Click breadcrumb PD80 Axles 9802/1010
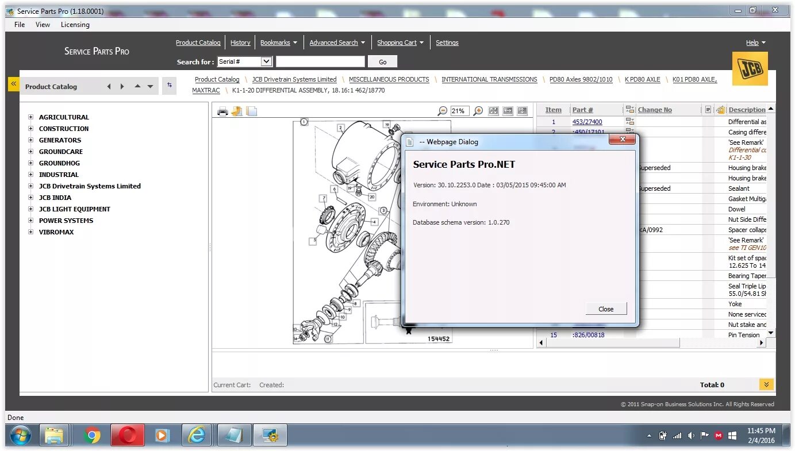The image size is (795, 451). 581,79
